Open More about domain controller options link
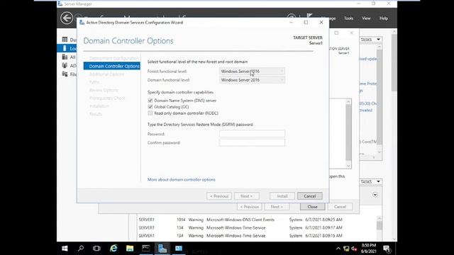The width and height of the screenshot is (454, 255). point(182,179)
